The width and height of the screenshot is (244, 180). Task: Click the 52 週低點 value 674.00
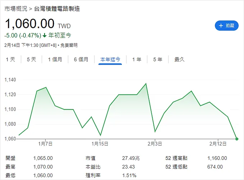[215, 167]
